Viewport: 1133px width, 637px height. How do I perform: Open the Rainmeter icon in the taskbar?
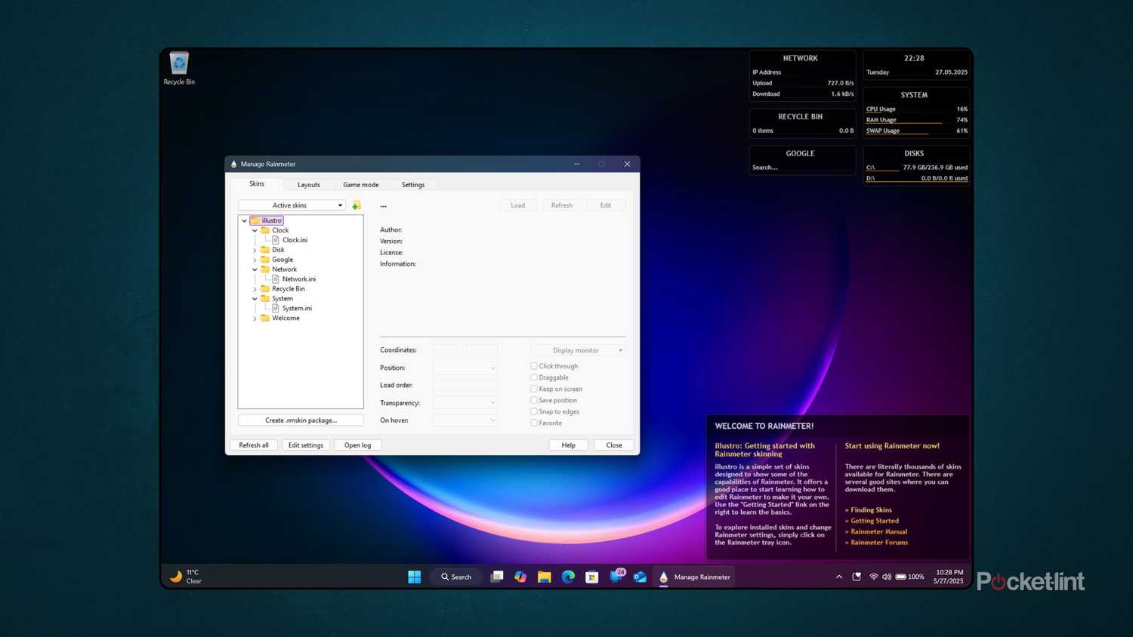(x=663, y=577)
